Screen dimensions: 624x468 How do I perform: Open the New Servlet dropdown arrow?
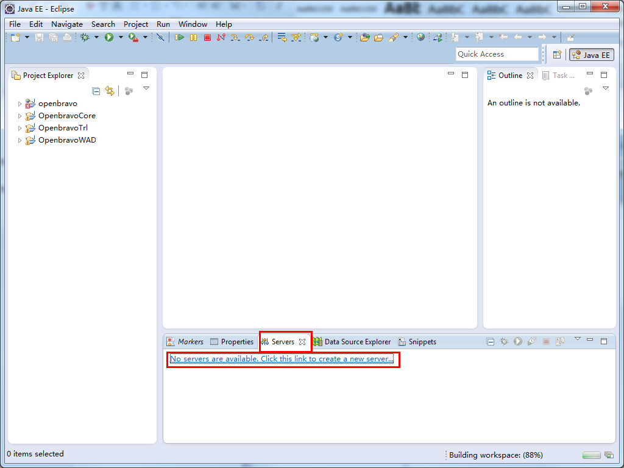click(350, 37)
